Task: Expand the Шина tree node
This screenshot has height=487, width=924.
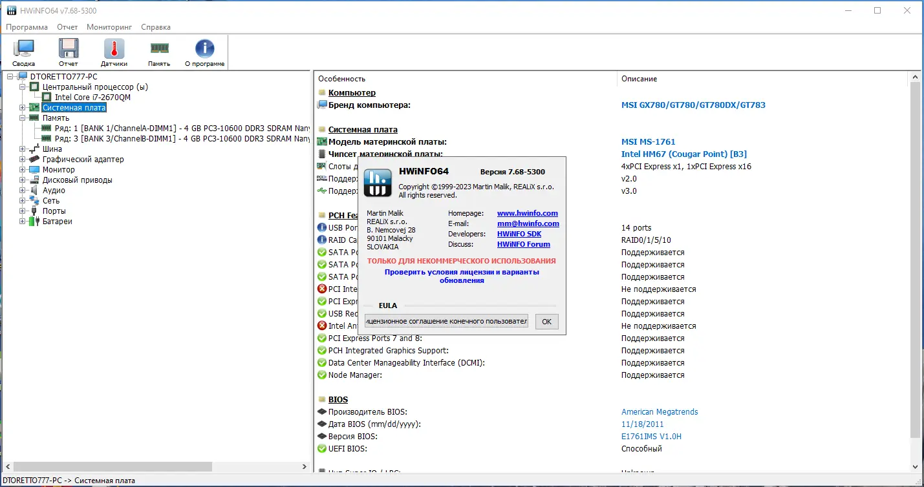Action: [23, 149]
